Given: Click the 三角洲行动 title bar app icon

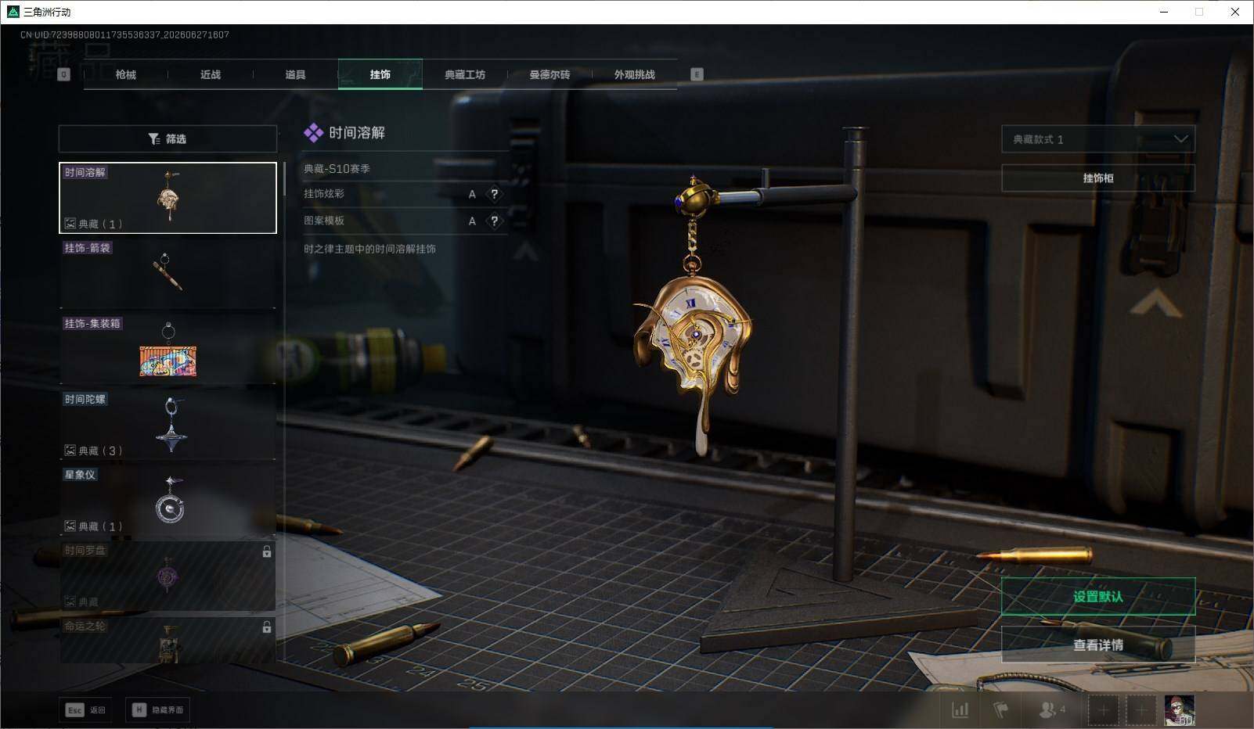Looking at the screenshot, I should pyautogui.click(x=13, y=12).
